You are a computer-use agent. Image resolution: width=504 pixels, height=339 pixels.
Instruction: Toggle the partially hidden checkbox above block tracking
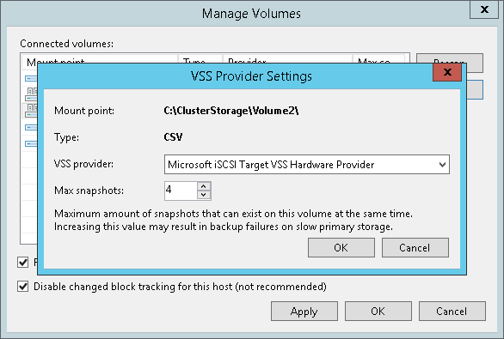point(23,263)
